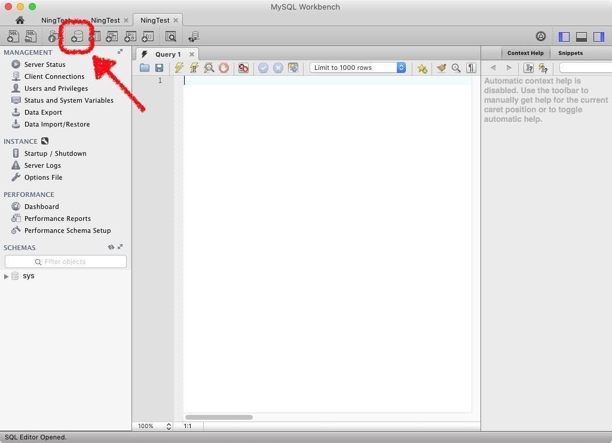
Task: Toggle right secondary sidebar visibility
Action: [599, 36]
